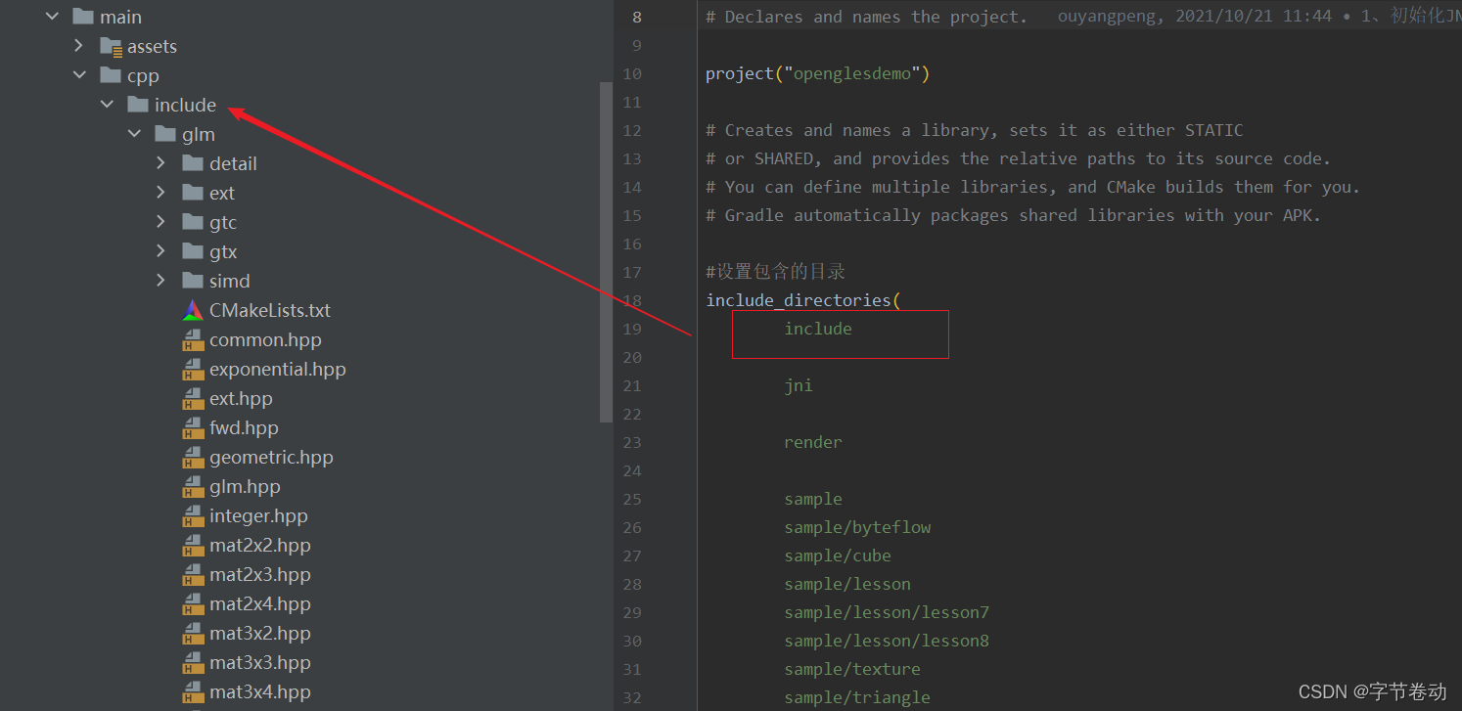Click the CMake triangle icon of CMakeLists.txt

tap(193, 310)
